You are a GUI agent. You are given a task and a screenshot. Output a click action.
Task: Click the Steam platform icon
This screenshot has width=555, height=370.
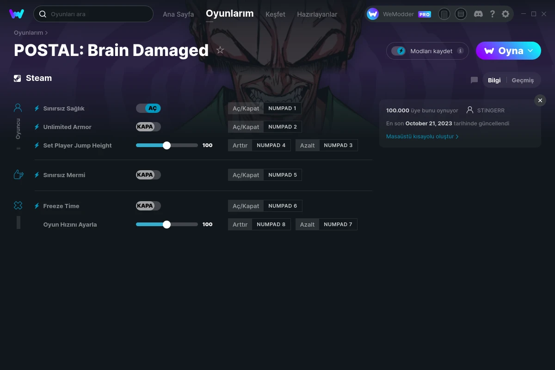(17, 78)
